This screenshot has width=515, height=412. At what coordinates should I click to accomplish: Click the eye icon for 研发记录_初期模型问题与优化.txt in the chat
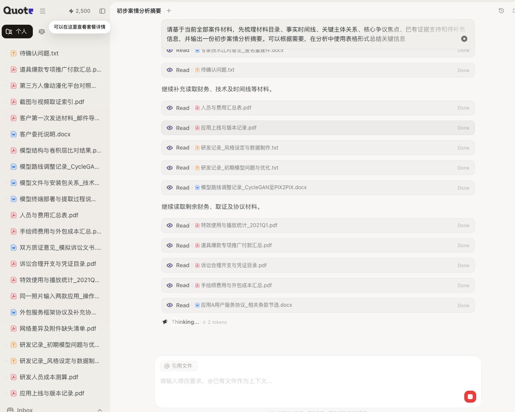coord(170,168)
